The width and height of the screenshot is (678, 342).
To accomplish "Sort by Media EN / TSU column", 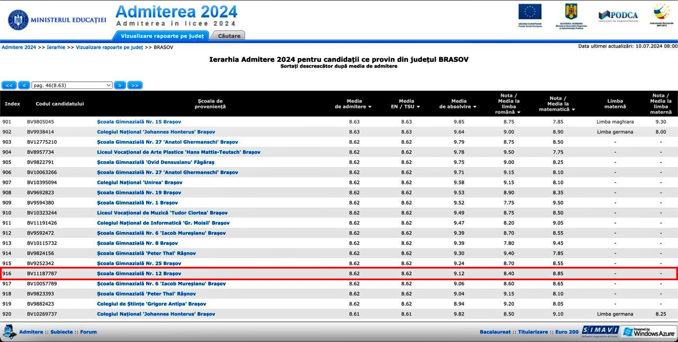I will 406,104.
